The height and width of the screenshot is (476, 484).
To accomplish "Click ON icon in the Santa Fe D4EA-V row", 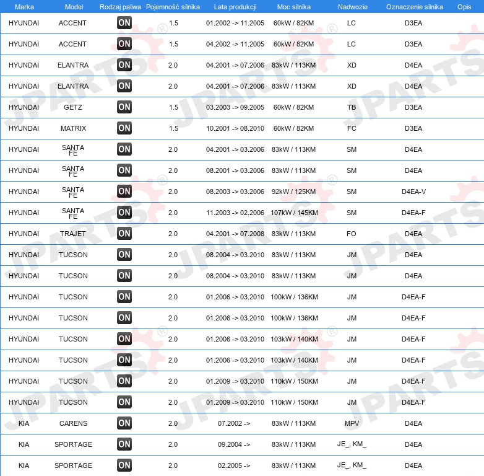I will point(124,192).
